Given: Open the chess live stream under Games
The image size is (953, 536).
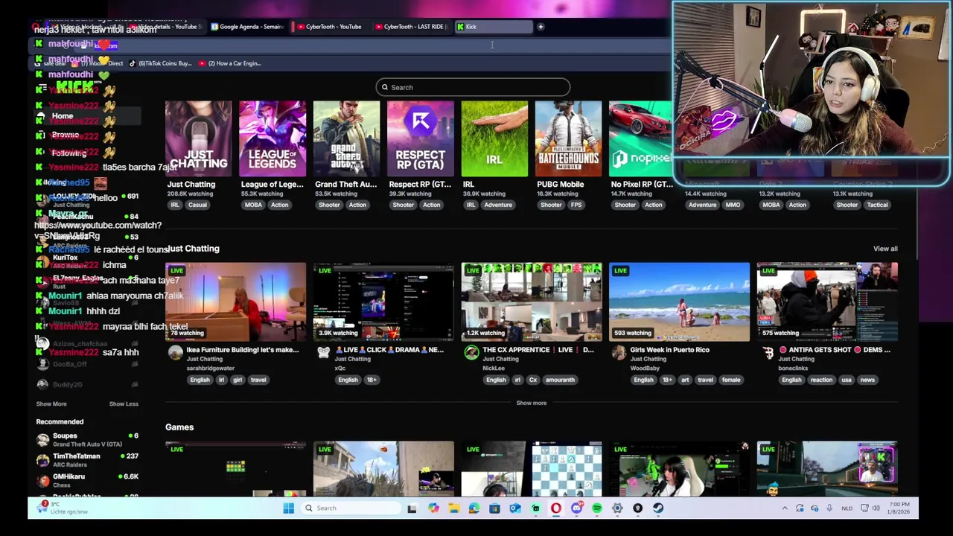Looking at the screenshot, I should click(532, 469).
